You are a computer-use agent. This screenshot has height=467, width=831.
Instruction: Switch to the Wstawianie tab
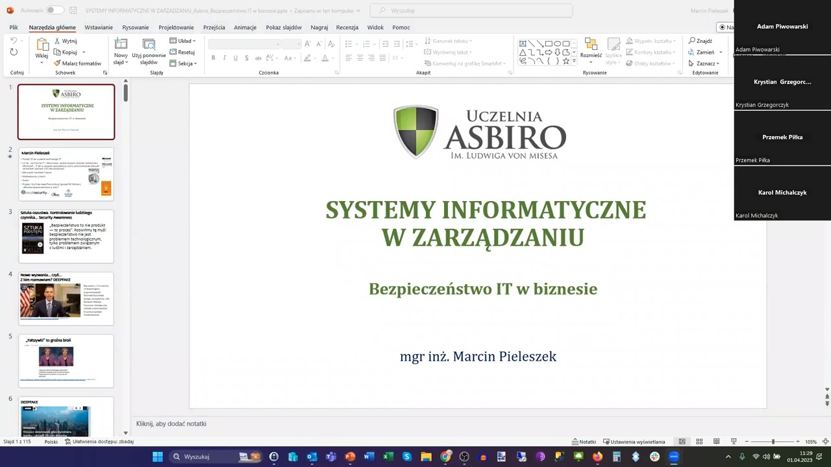pos(99,27)
